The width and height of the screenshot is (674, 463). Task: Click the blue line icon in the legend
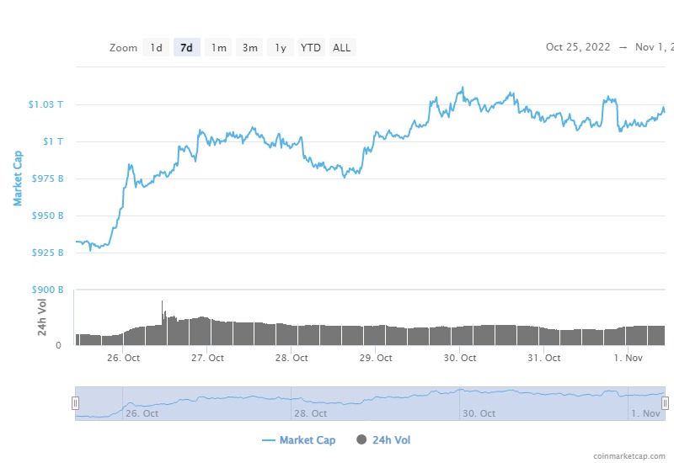click(269, 439)
